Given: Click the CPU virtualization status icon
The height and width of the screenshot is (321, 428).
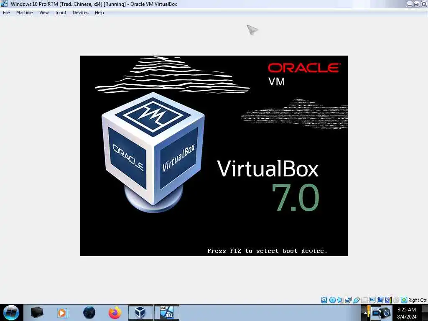Looking at the screenshot, I should coord(388,300).
